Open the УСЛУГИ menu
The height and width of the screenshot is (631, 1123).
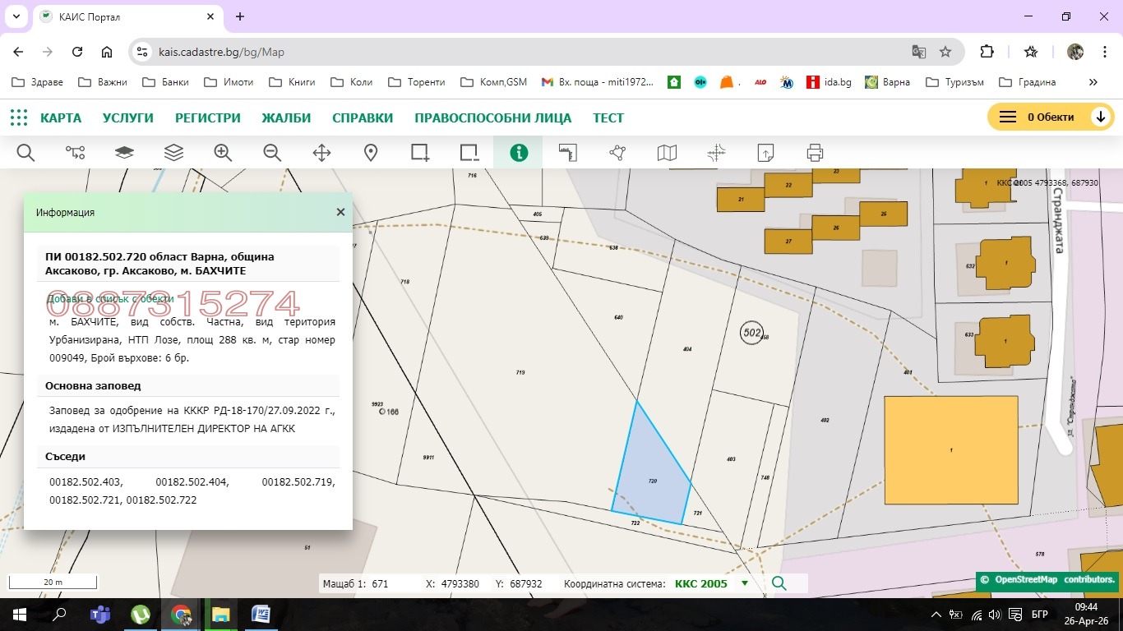coord(128,117)
